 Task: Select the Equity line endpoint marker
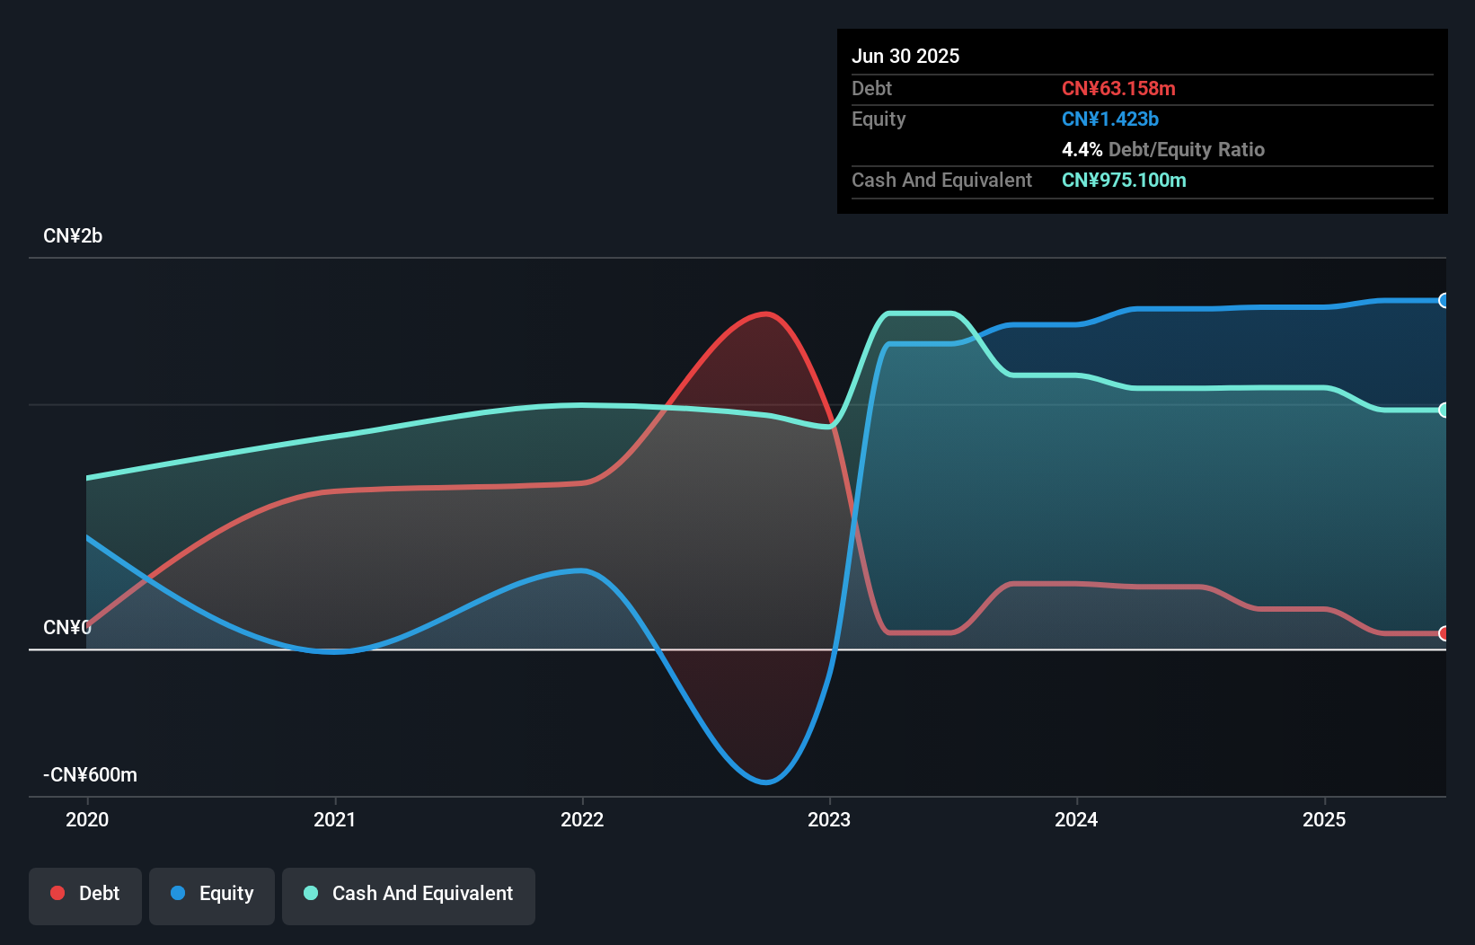(1443, 300)
